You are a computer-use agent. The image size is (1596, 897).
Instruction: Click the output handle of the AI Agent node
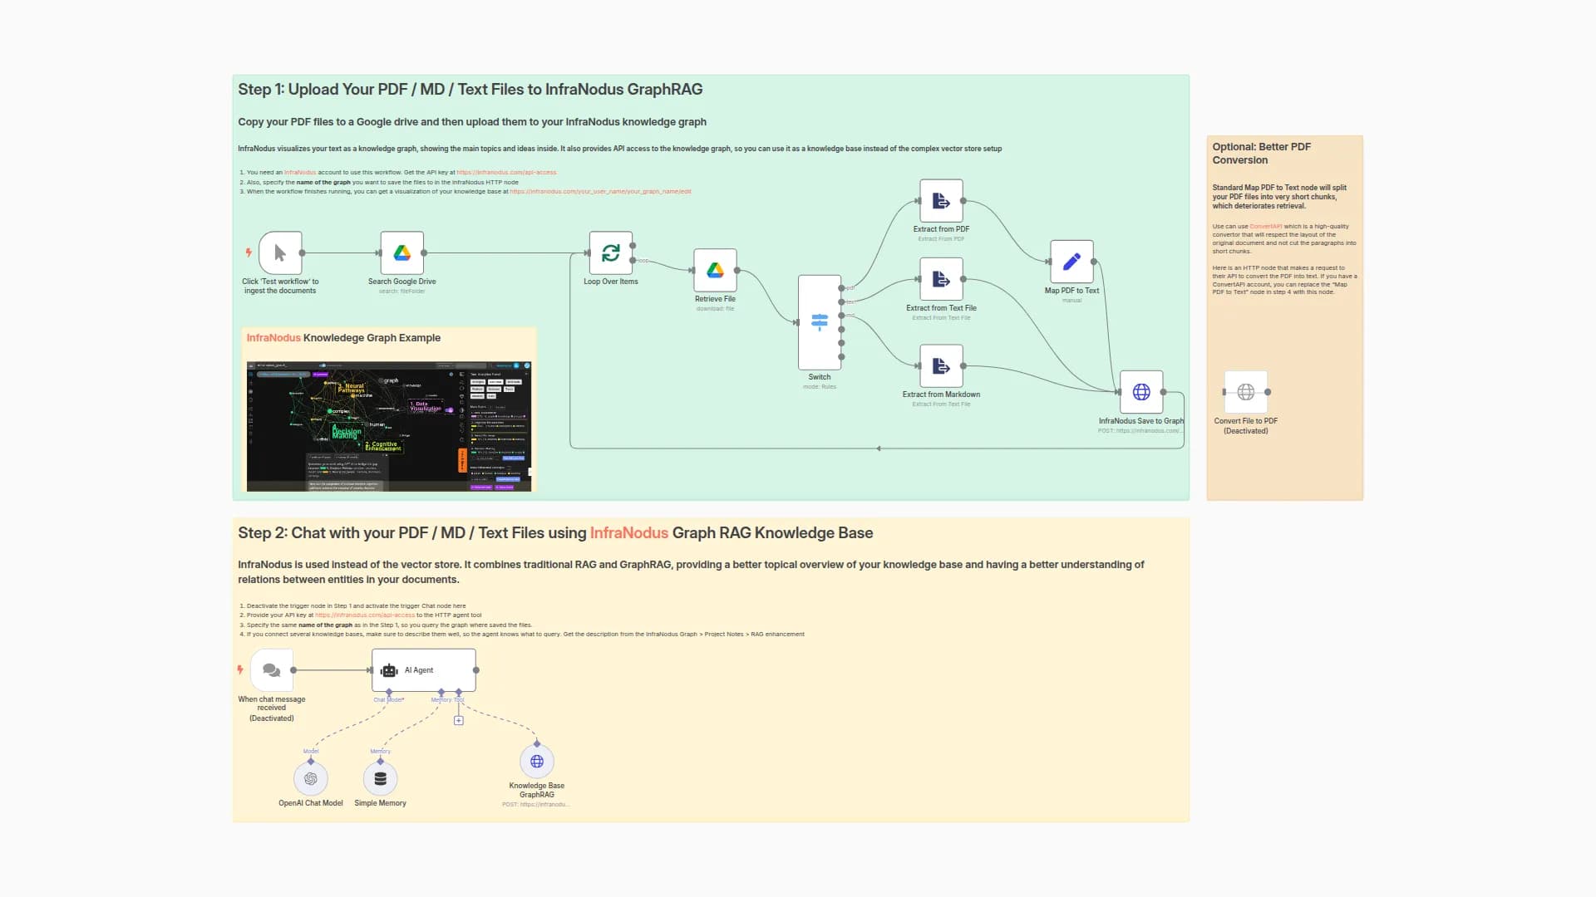(475, 670)
